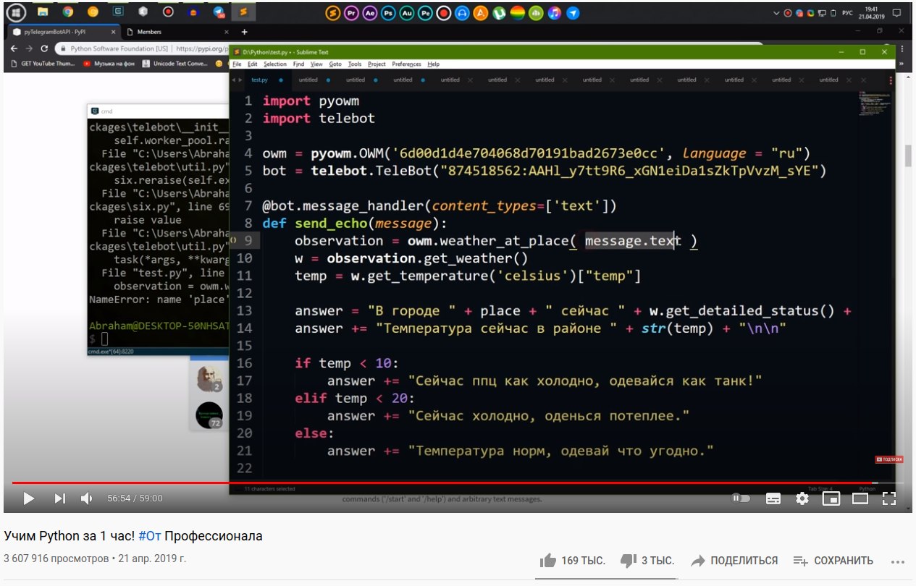Open the File Explorer taskbar icon
This screenshot has height=586, width=916.
pos(43,12)
